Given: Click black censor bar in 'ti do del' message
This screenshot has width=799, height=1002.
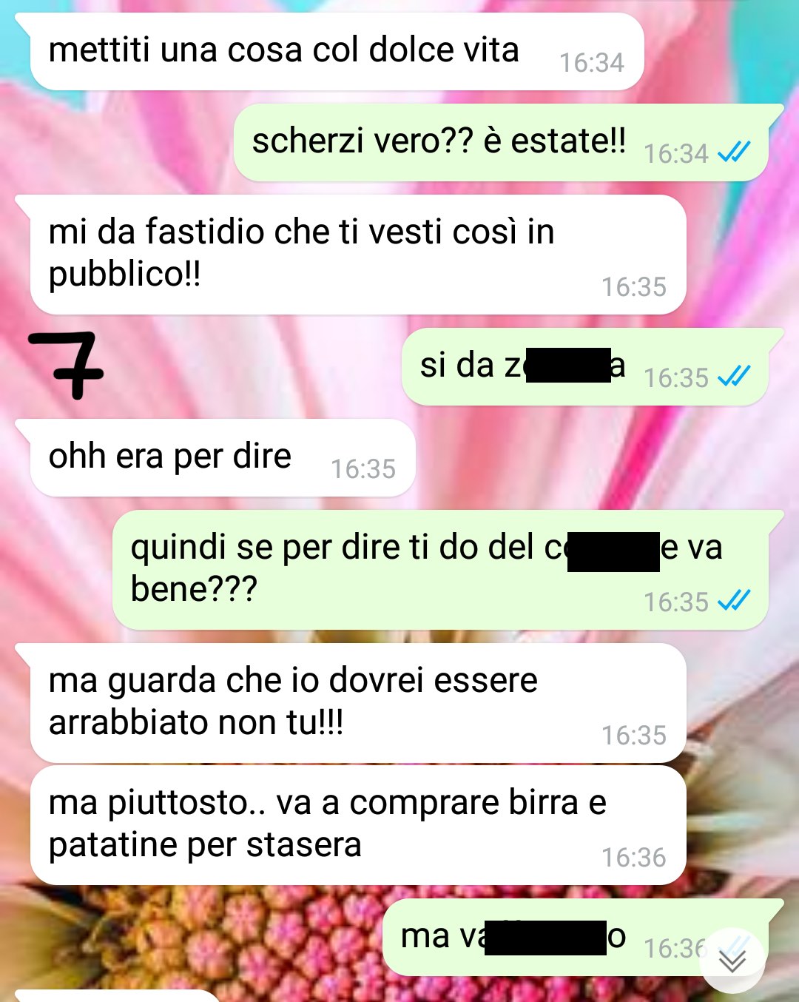Looking at the screenshot, I should (613, 551).
